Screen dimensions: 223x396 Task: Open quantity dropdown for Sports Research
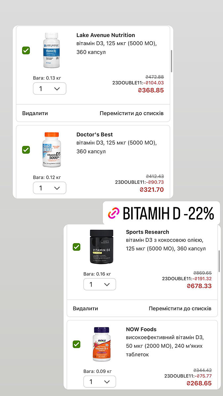pyautogui.click(x=99, y=284)
